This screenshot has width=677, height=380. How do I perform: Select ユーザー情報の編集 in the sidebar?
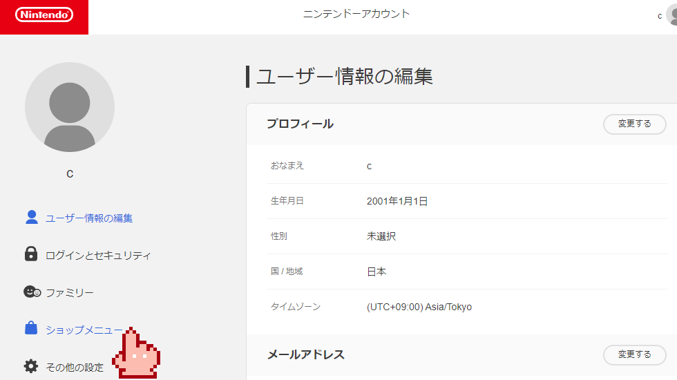[x=88, y=218]
